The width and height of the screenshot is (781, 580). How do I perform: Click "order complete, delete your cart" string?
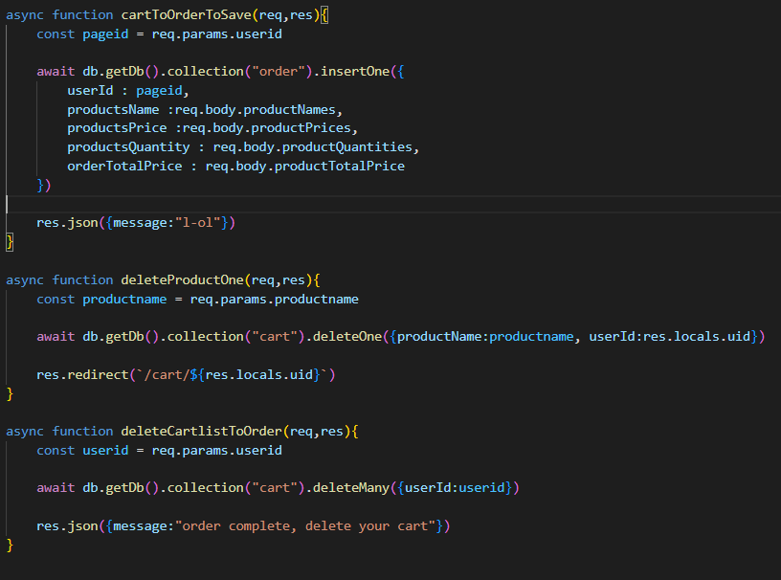pos(304,526)
